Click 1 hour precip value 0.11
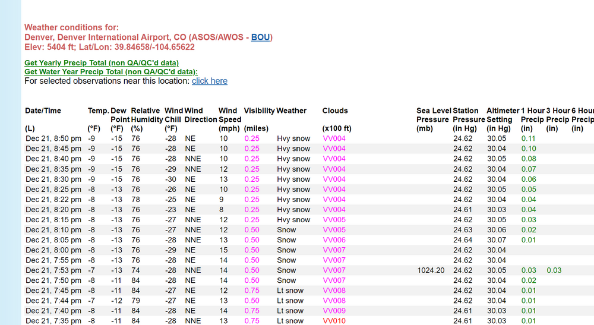Image resolution: width=594 pixels, height=325 pixels. [x=529, y=138]
